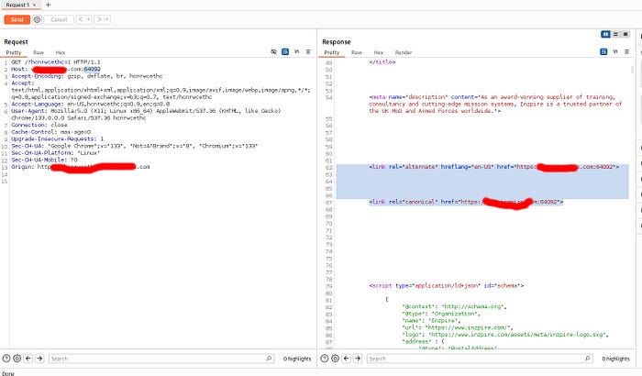
Task: Switch Request view to Hex tab
Action: 61,52
